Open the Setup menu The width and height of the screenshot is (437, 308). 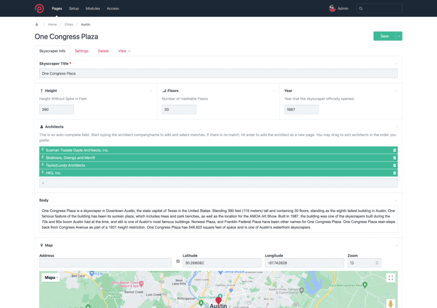coord(74,9)
